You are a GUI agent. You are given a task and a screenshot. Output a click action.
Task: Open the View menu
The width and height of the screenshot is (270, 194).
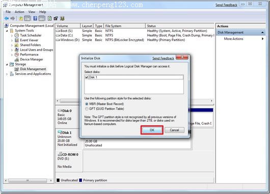pyautogui.click(x=32, y=12)
